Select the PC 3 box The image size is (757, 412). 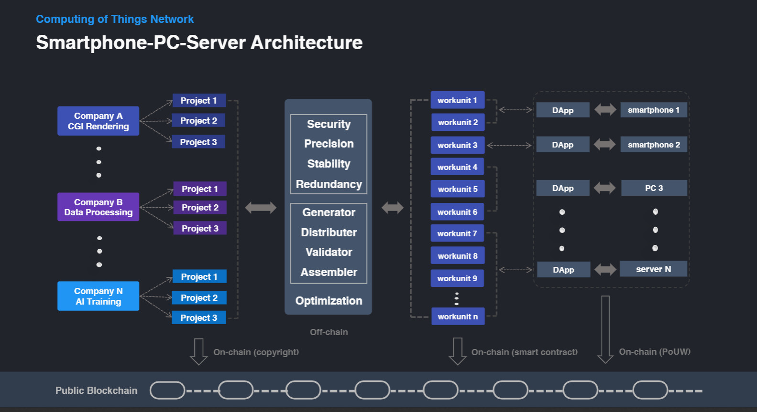pyautogui.click(x=654, y=188)
